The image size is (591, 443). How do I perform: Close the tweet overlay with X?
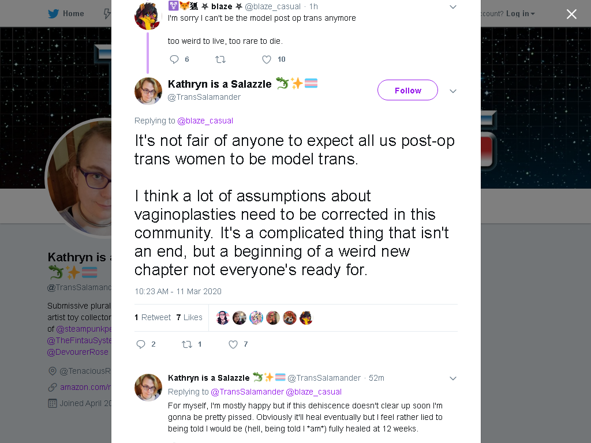click(571, 14)
